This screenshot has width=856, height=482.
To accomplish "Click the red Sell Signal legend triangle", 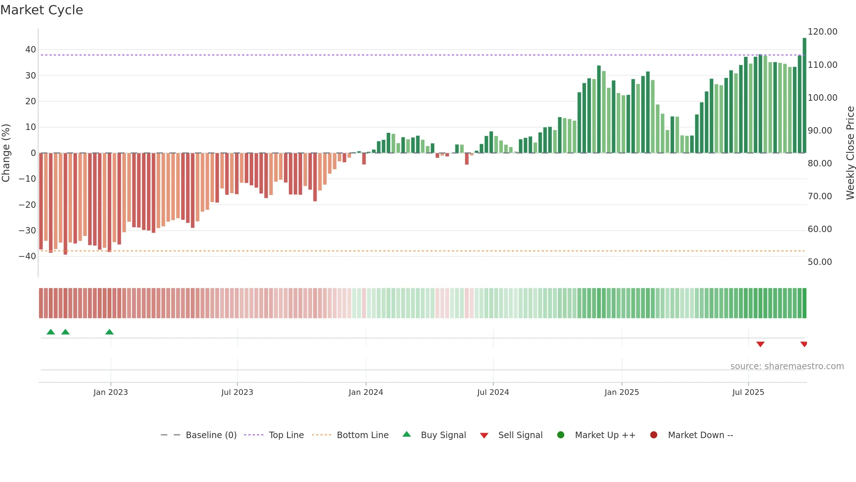I will (x=484, y=436).
